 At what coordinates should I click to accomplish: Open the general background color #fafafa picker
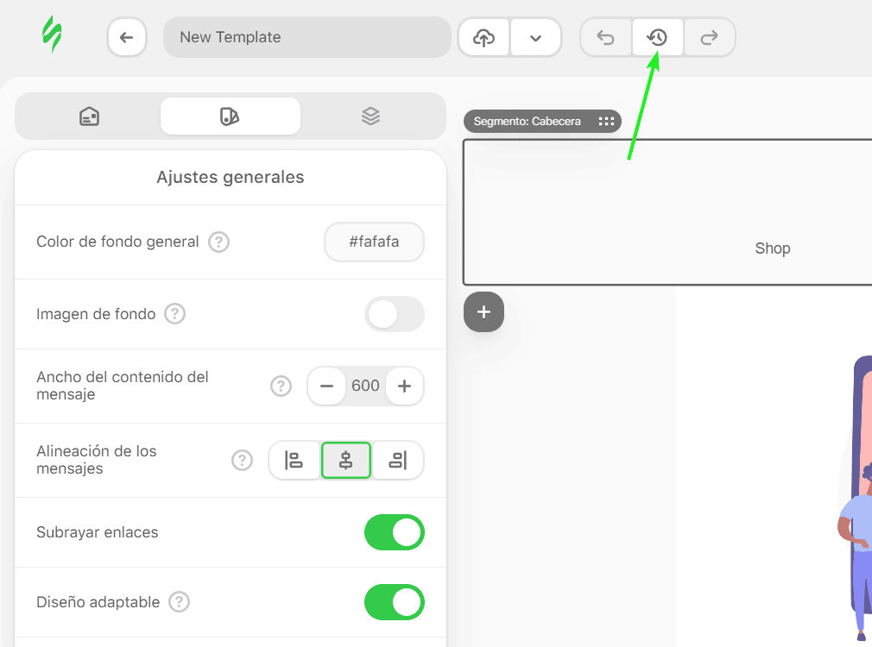click(375, 242)
